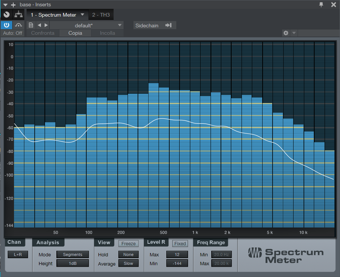Screen dimensions: 340x277
Task: Open the routing view icon
Action: coord(18,15)
